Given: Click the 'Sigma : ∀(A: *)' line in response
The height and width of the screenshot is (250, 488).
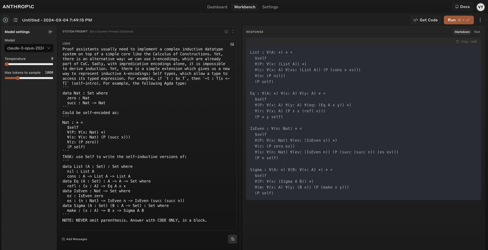Looking at the screenshot, I should (x=292, y=170).
